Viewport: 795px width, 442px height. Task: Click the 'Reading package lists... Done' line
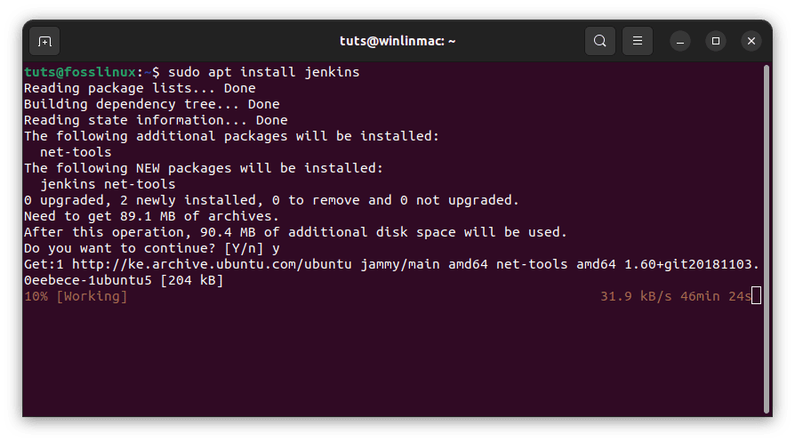[x=140, y=88]
